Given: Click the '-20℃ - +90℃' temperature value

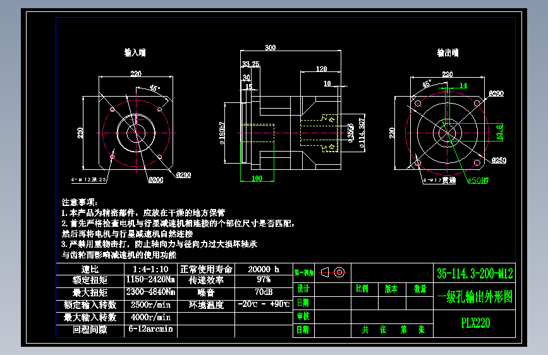Looking at the screenshot, I should [264, 304].
